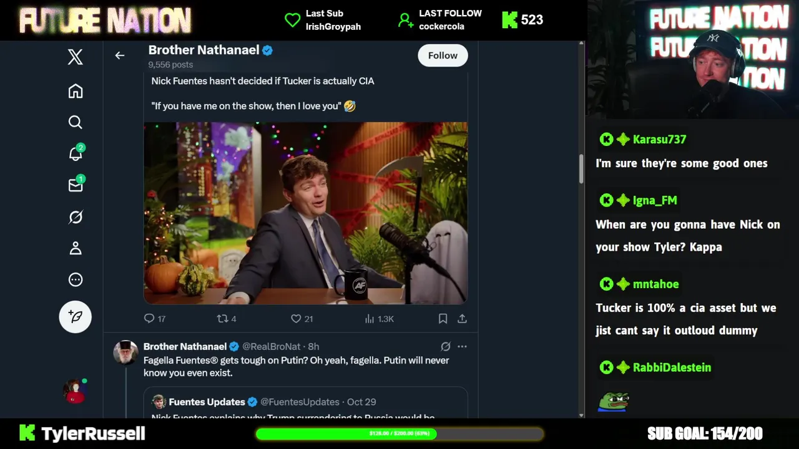Click cockercola last follow name
Image resolution: width=799 pixels, height=449 pixels.
click(x=442, y=27)
